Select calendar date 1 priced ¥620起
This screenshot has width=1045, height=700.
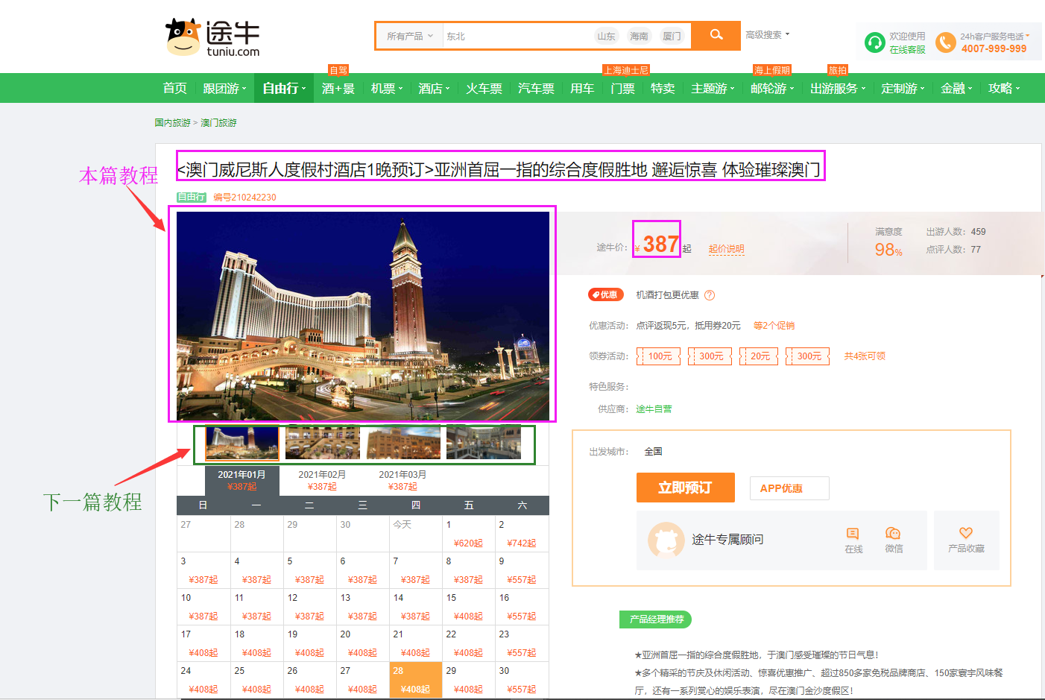pyautogui.click(x=469, y=534)
